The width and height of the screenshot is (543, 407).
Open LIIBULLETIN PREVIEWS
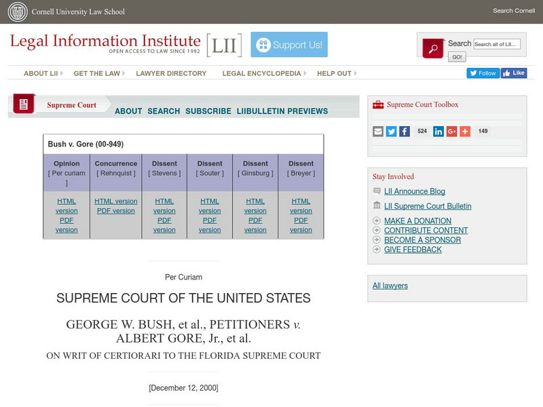coord(282,111)
